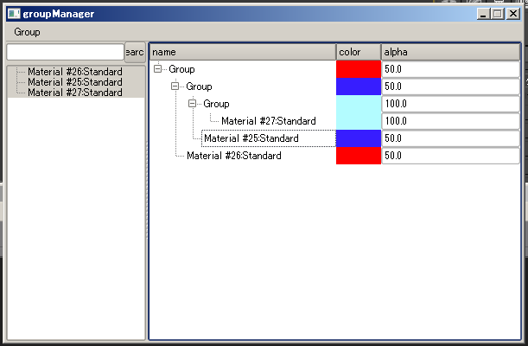528x346 pixels.
Task: Open blue swatch for Material #25 row
Action: (359, 138)
